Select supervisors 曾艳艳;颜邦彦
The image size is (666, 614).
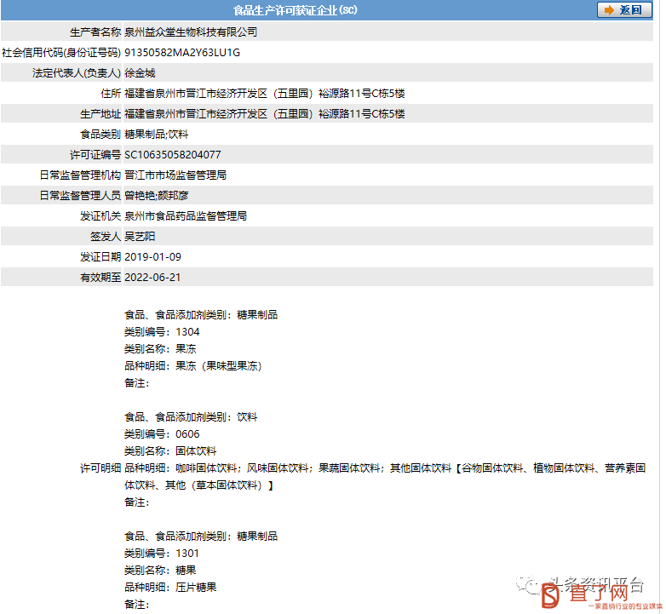pyautogui.click(x=157, y=195)
